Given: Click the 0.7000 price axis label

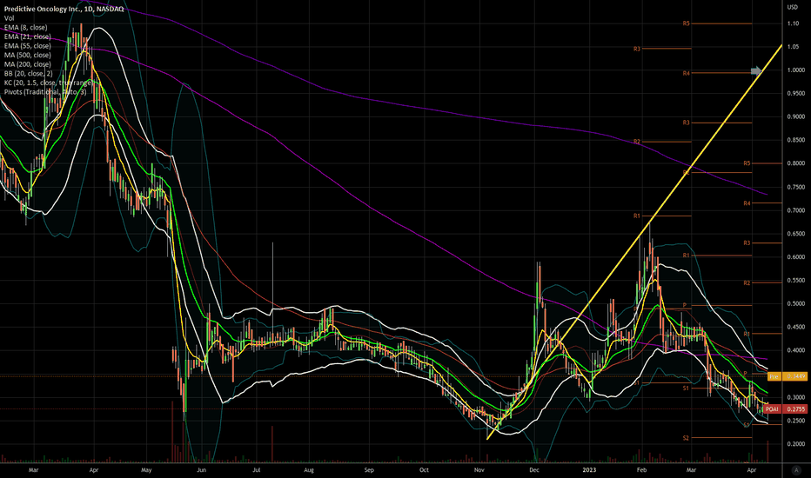Looking at the screenshot, I should [796, 210].
